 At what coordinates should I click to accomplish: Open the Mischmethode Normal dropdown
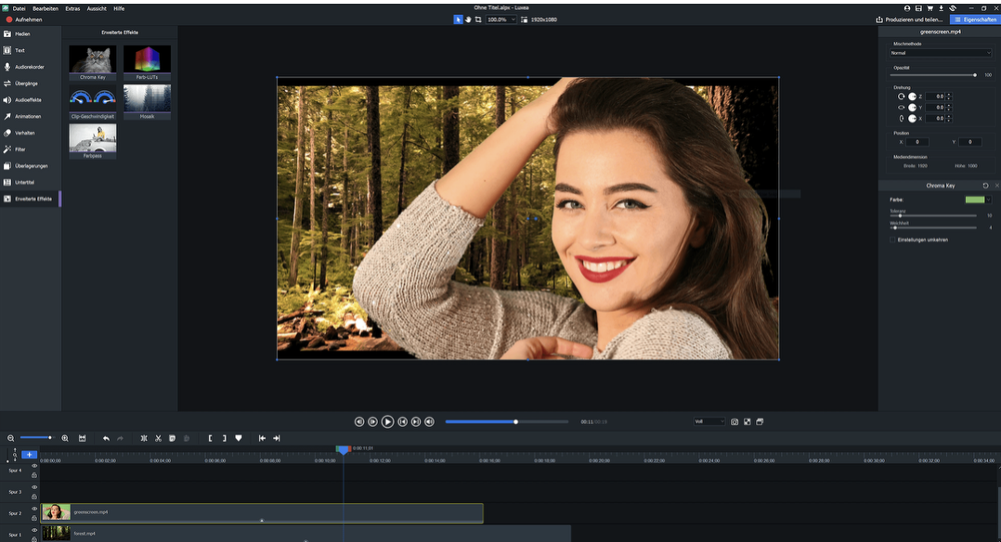[940, 53]
